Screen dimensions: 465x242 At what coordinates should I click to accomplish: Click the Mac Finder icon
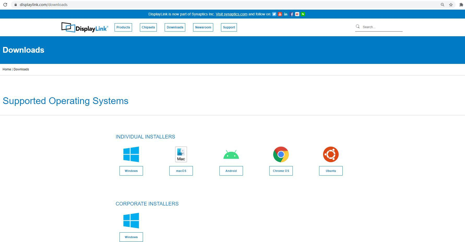click(181, 154)
